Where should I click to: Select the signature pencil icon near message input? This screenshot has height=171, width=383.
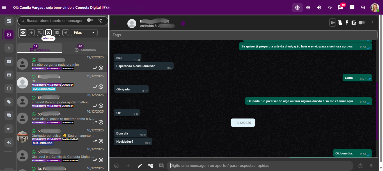pyautogui.click(x=139, y=166)
